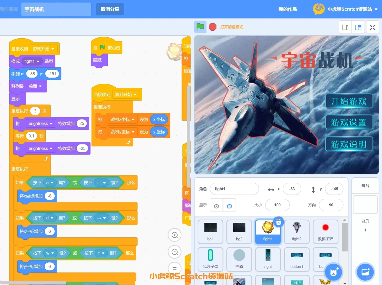Run the project with the green flag
The image size is (382, 285).
200,27
